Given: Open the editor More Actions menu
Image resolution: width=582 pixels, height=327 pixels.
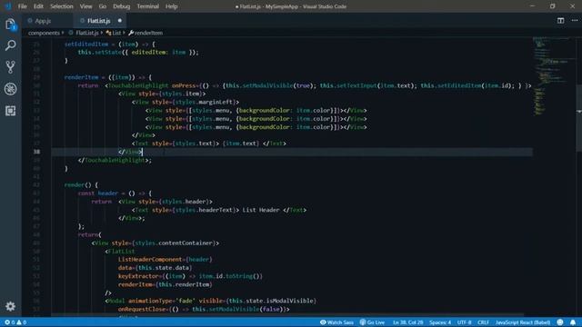Looking at the screenshot, I should coord(574,21).
